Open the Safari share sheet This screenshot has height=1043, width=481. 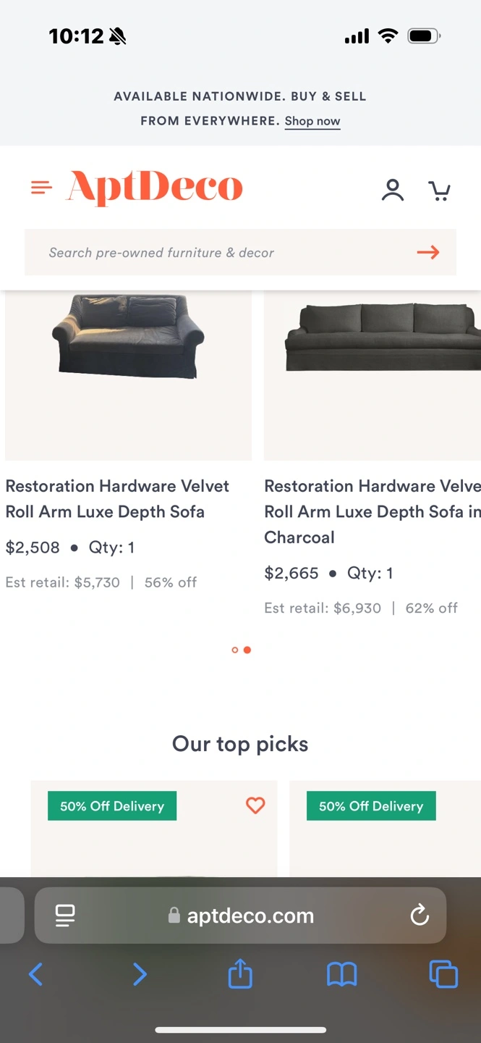pos(240,974)
